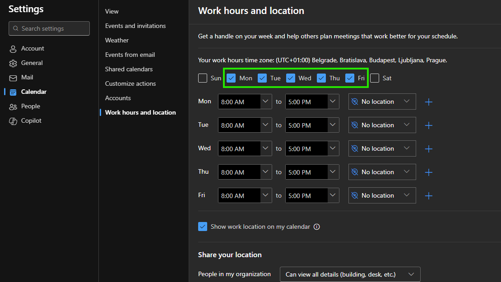The height and width of the screenshot is (282, 501).
Task: Open People in my organization dropdown
Action: tap(350, 274)
